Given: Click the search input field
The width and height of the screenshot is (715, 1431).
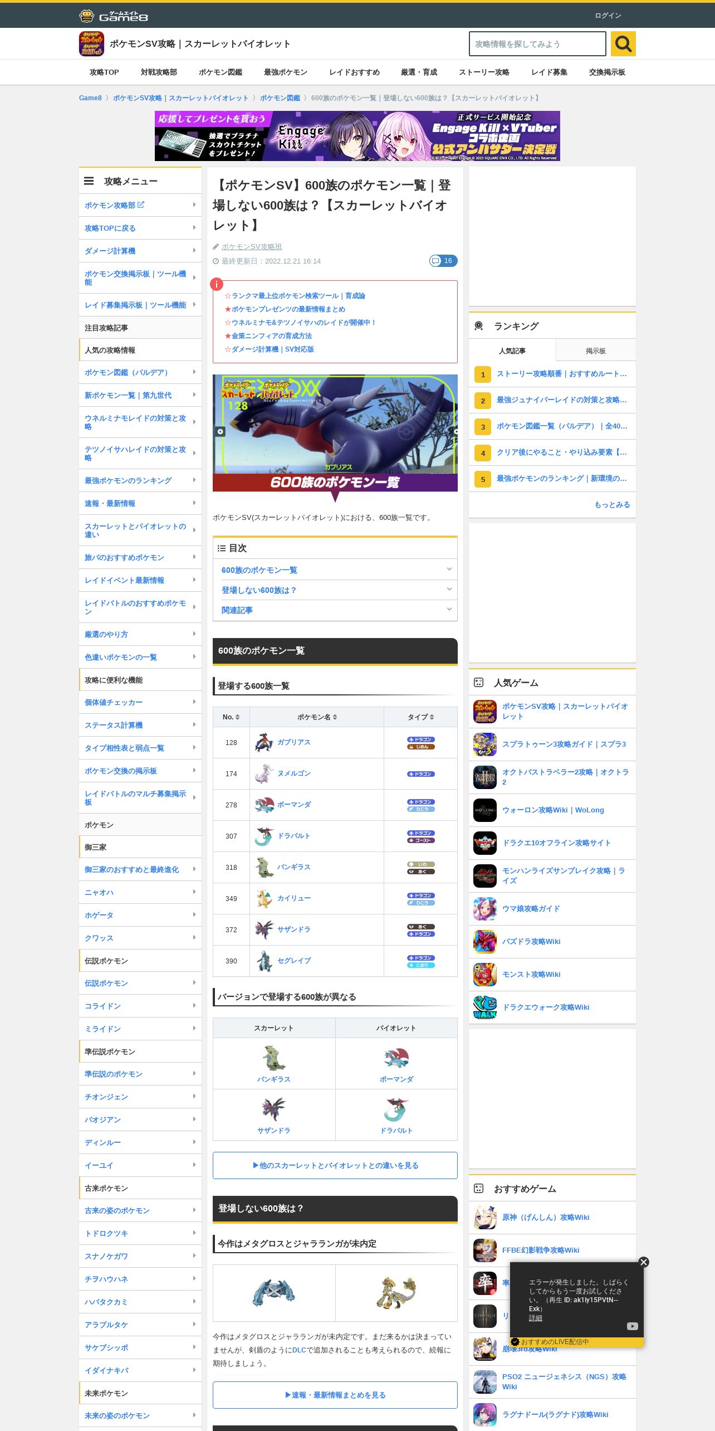Looking at the screenshot, I should coord(537,43).
